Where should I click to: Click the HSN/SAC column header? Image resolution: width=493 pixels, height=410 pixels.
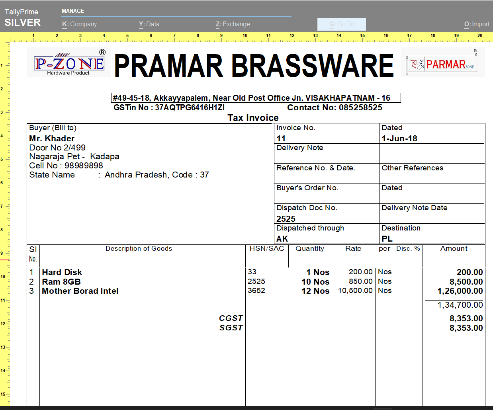pos(267,248)
